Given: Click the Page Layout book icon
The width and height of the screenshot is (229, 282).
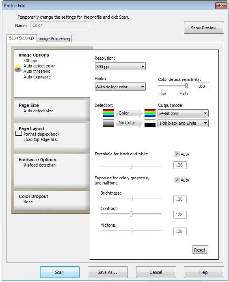Looking at the screenshot, I should pyautogui.click(x=19, y=133).
